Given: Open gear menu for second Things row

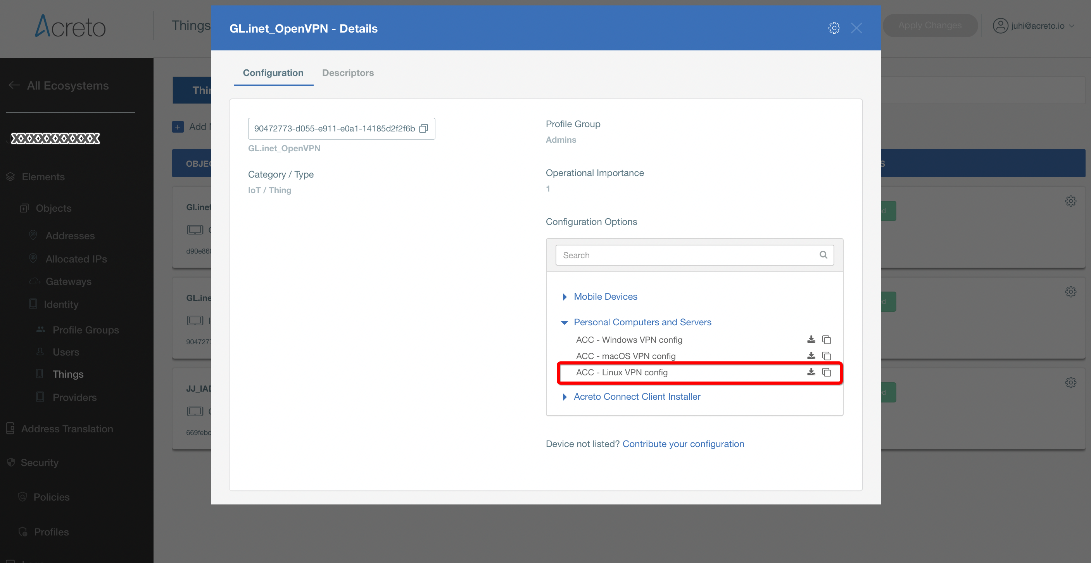Looking at the screenshot, I should (x=1071, y=292).
